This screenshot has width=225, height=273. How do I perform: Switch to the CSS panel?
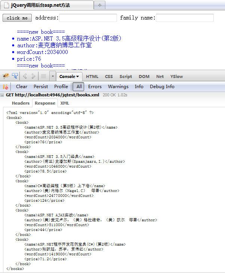109,76
